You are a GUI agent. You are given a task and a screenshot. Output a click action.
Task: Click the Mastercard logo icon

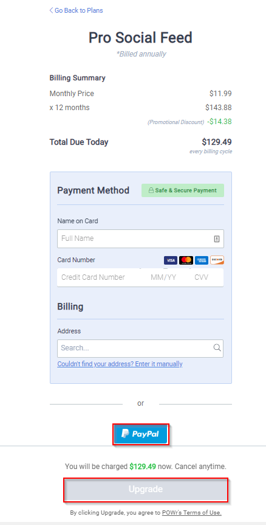click(186, 260)
